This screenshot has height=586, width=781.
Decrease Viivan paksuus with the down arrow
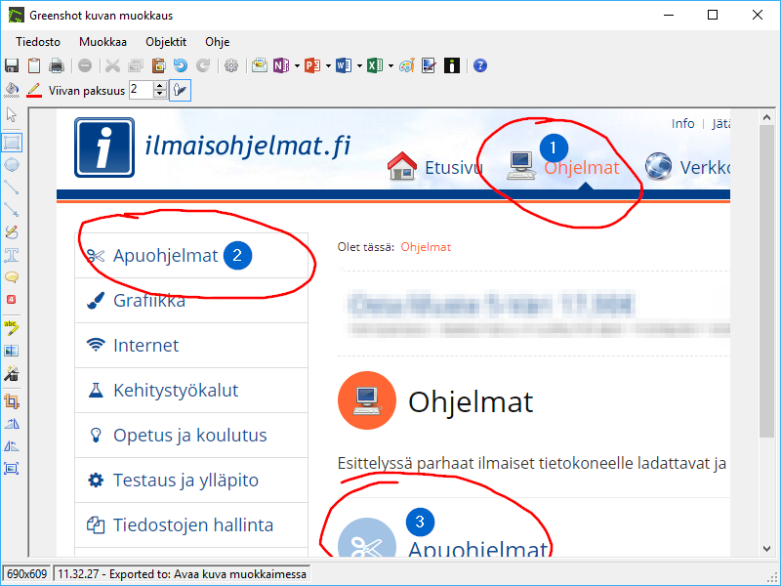160,94
